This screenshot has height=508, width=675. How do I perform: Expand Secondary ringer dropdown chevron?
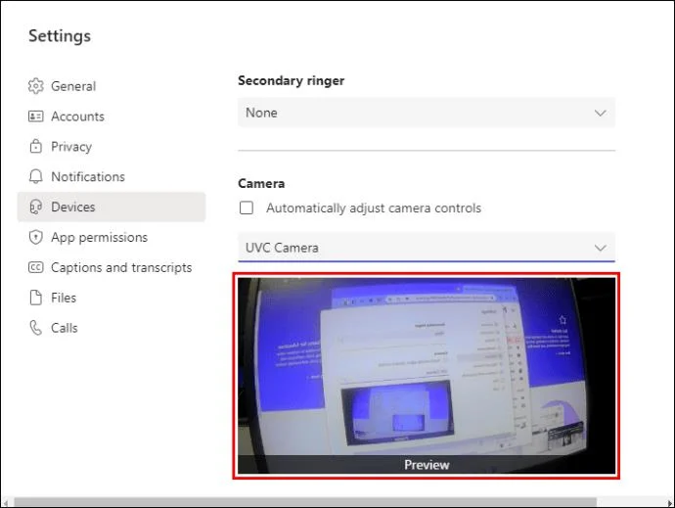point(600,113)
